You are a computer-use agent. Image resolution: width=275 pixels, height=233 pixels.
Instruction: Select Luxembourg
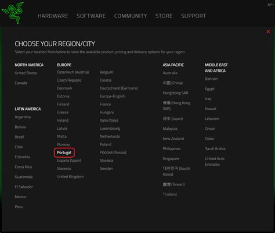pyautogui.click(x=110, y=129)
